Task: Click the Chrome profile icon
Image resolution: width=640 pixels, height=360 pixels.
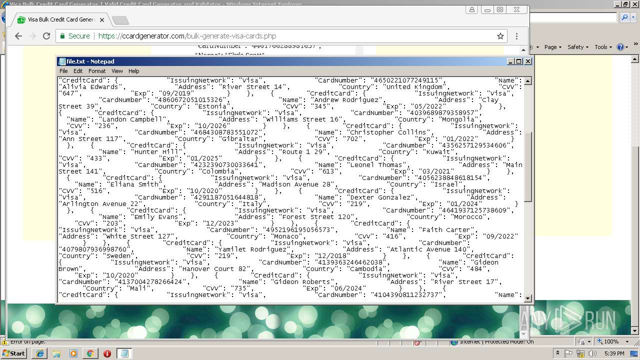Action: point(471,9)
